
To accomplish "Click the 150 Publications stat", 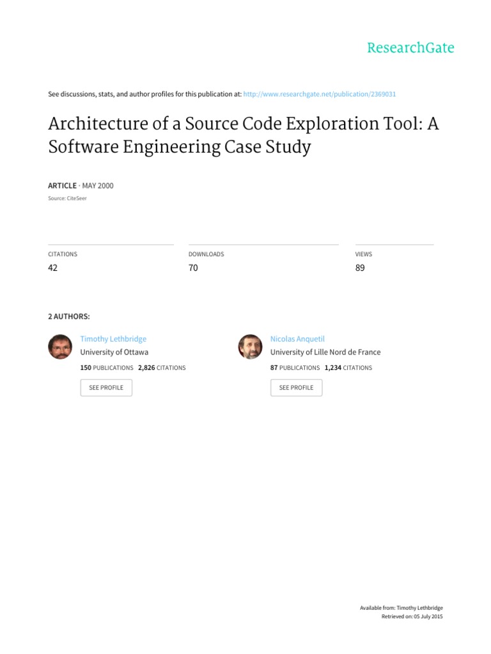I will tap(106, 368).
